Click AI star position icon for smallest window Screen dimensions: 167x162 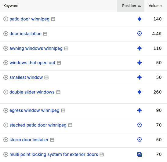coord(140,77)
